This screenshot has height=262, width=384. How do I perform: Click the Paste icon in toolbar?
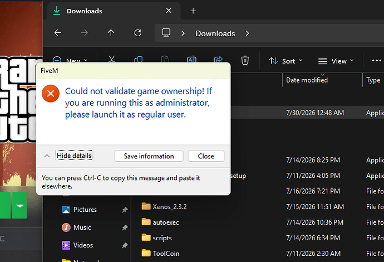(165, 59)
